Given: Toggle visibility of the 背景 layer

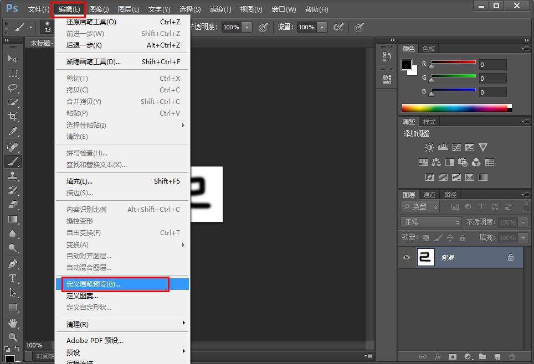Looking at the screenshot, I should coord(407,257).
